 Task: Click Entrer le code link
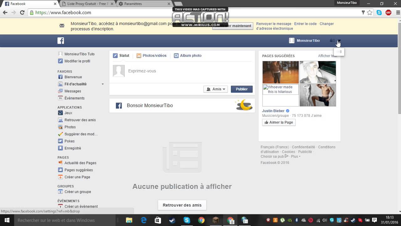tap(305, 24)
